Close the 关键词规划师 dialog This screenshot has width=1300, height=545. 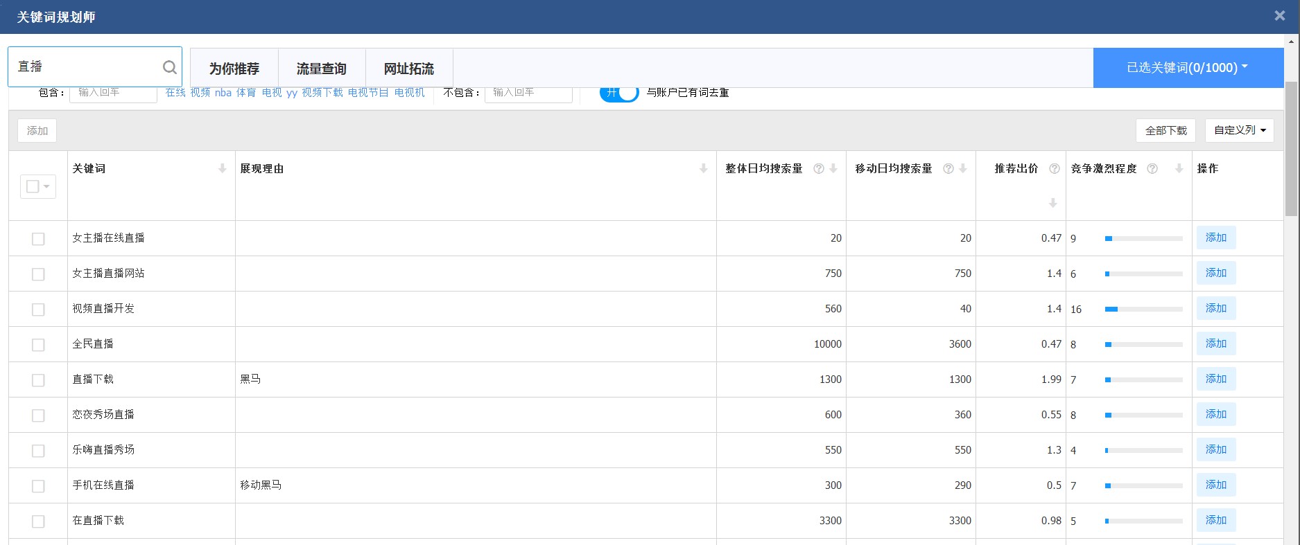1280,15
